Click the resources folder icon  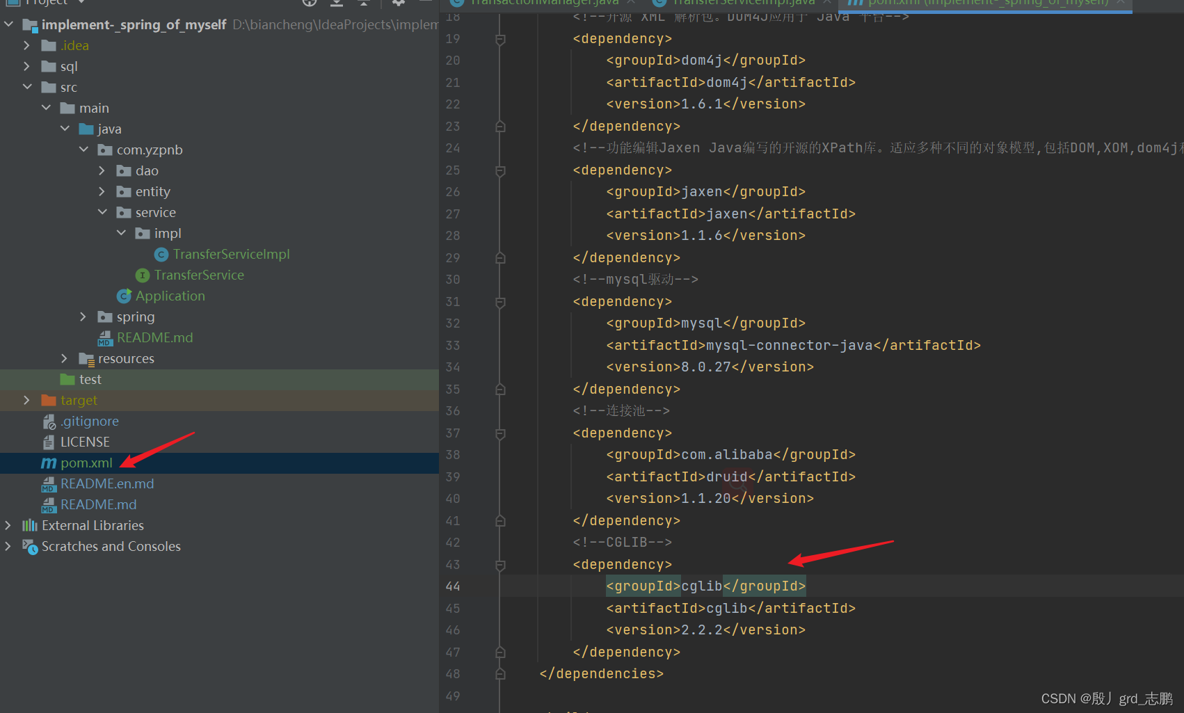pyautogui.click(x=86, y=359)
